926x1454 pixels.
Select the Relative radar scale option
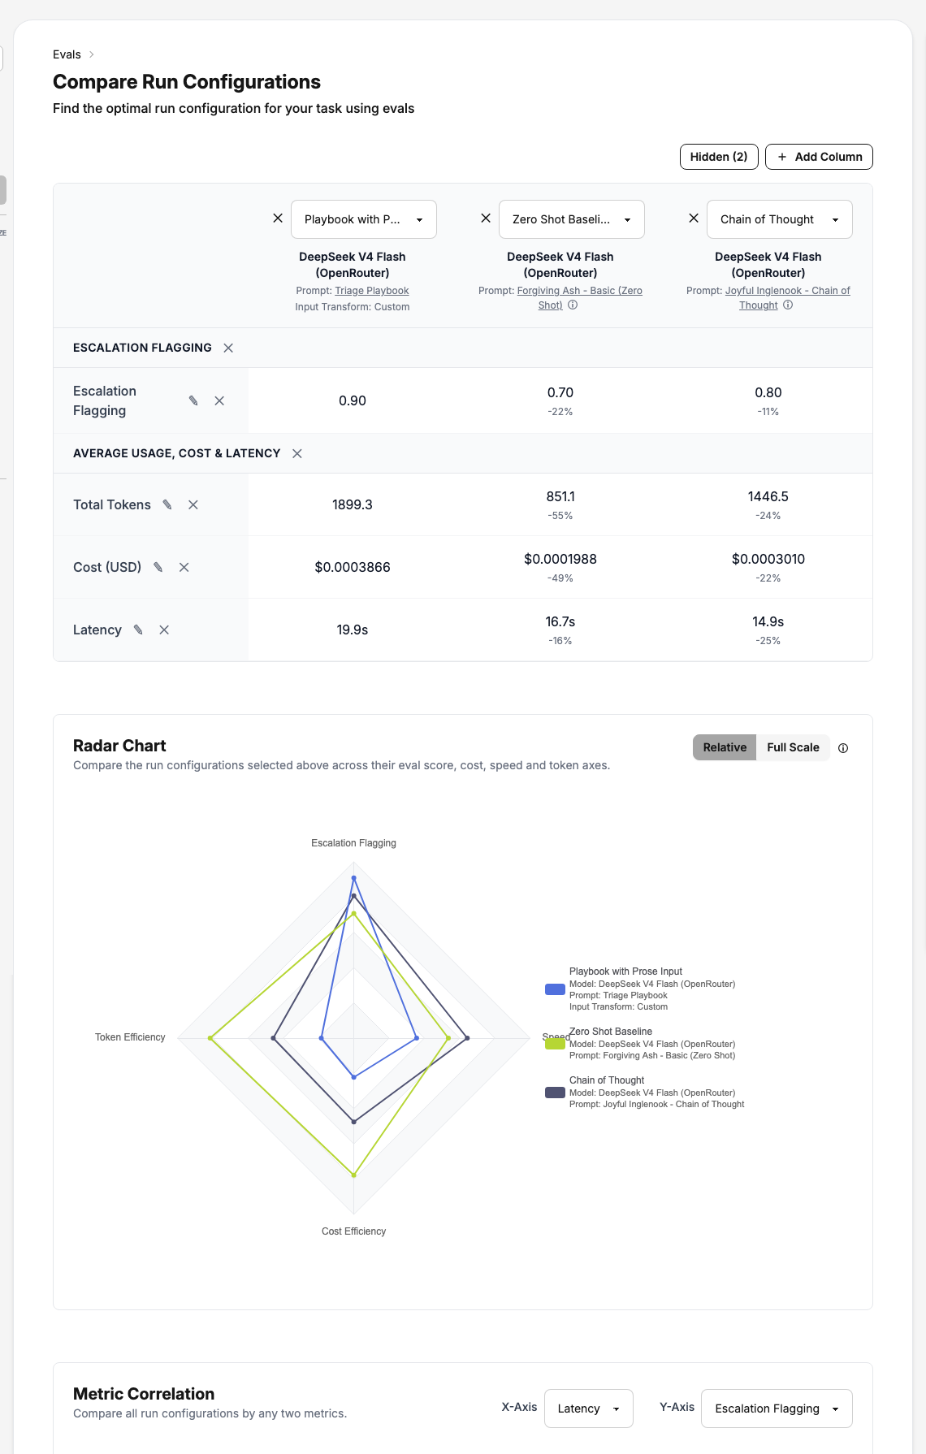725,747
